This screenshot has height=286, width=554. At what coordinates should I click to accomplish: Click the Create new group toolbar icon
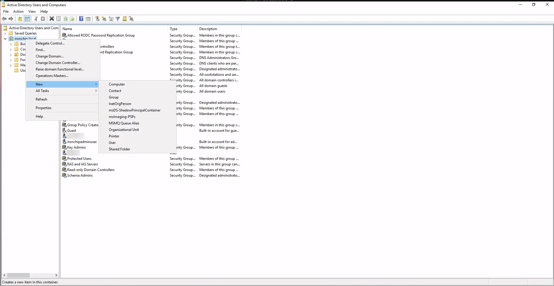(104, 19)
